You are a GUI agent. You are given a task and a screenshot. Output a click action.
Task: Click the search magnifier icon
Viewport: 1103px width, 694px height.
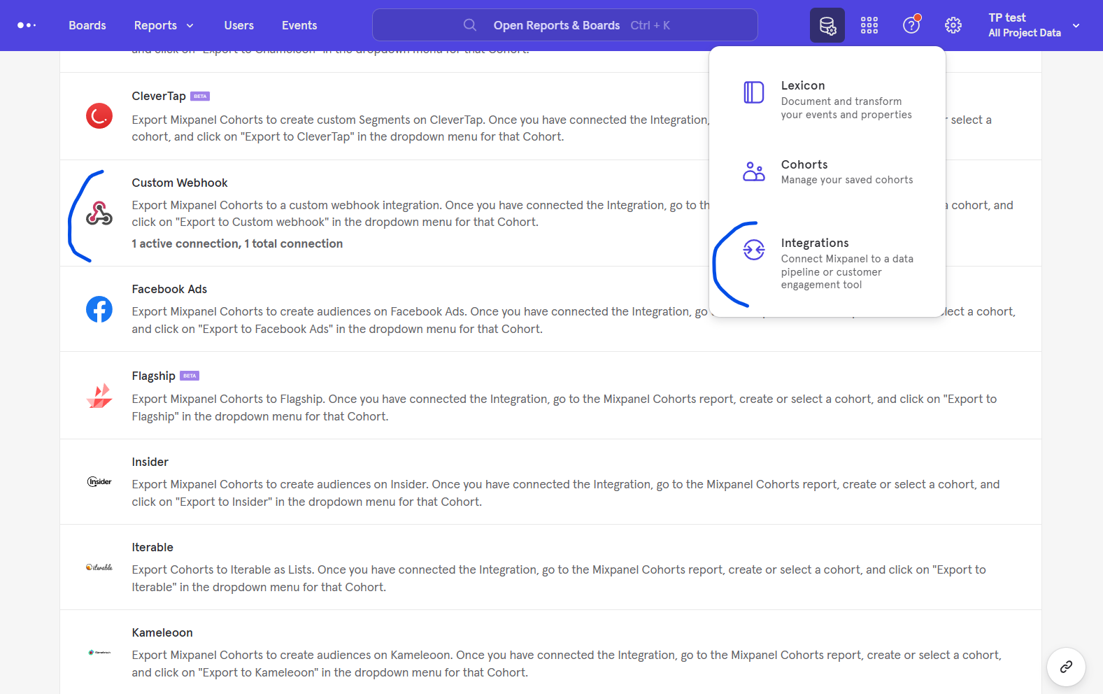(x=470, y=25)
